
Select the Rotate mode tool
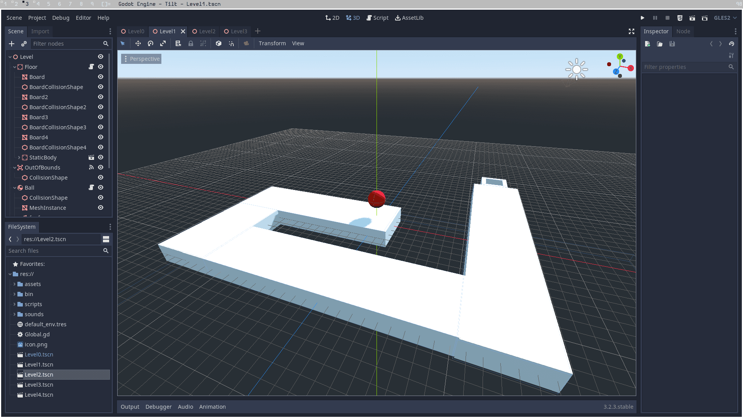[151, 43]
